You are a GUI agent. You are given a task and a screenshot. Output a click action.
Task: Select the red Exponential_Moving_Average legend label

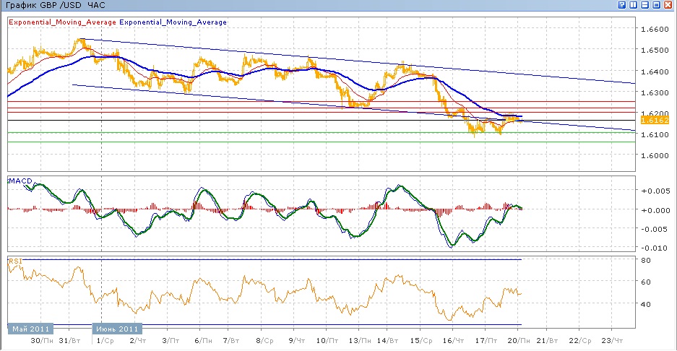click(63, 22)
